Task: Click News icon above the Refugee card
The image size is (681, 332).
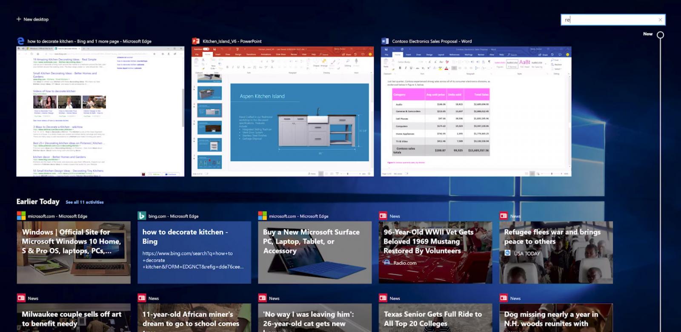Action: click(504, 216)
